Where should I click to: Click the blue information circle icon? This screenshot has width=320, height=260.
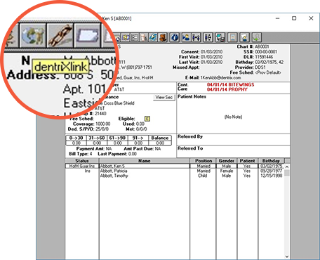pyautogui.click(x=175, y=37)
